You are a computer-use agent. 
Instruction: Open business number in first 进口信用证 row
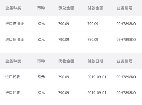coord(126,24)
